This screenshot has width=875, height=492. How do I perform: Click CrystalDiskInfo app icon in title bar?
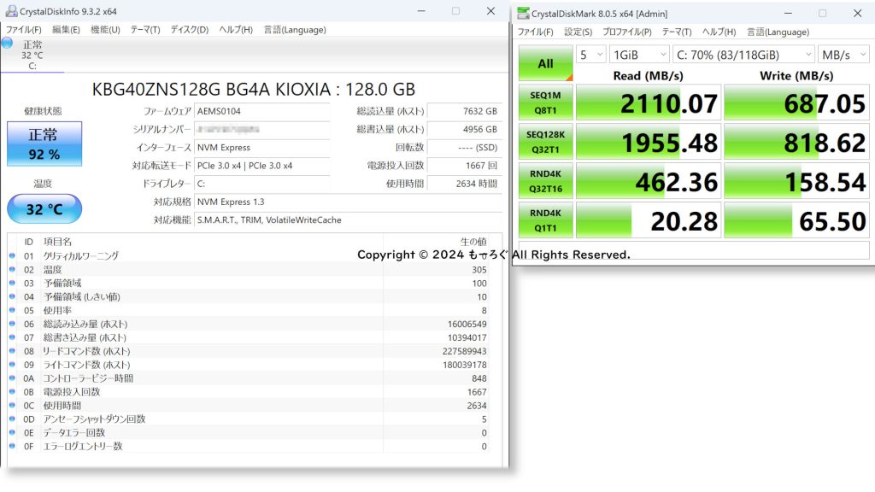(11, 11)
